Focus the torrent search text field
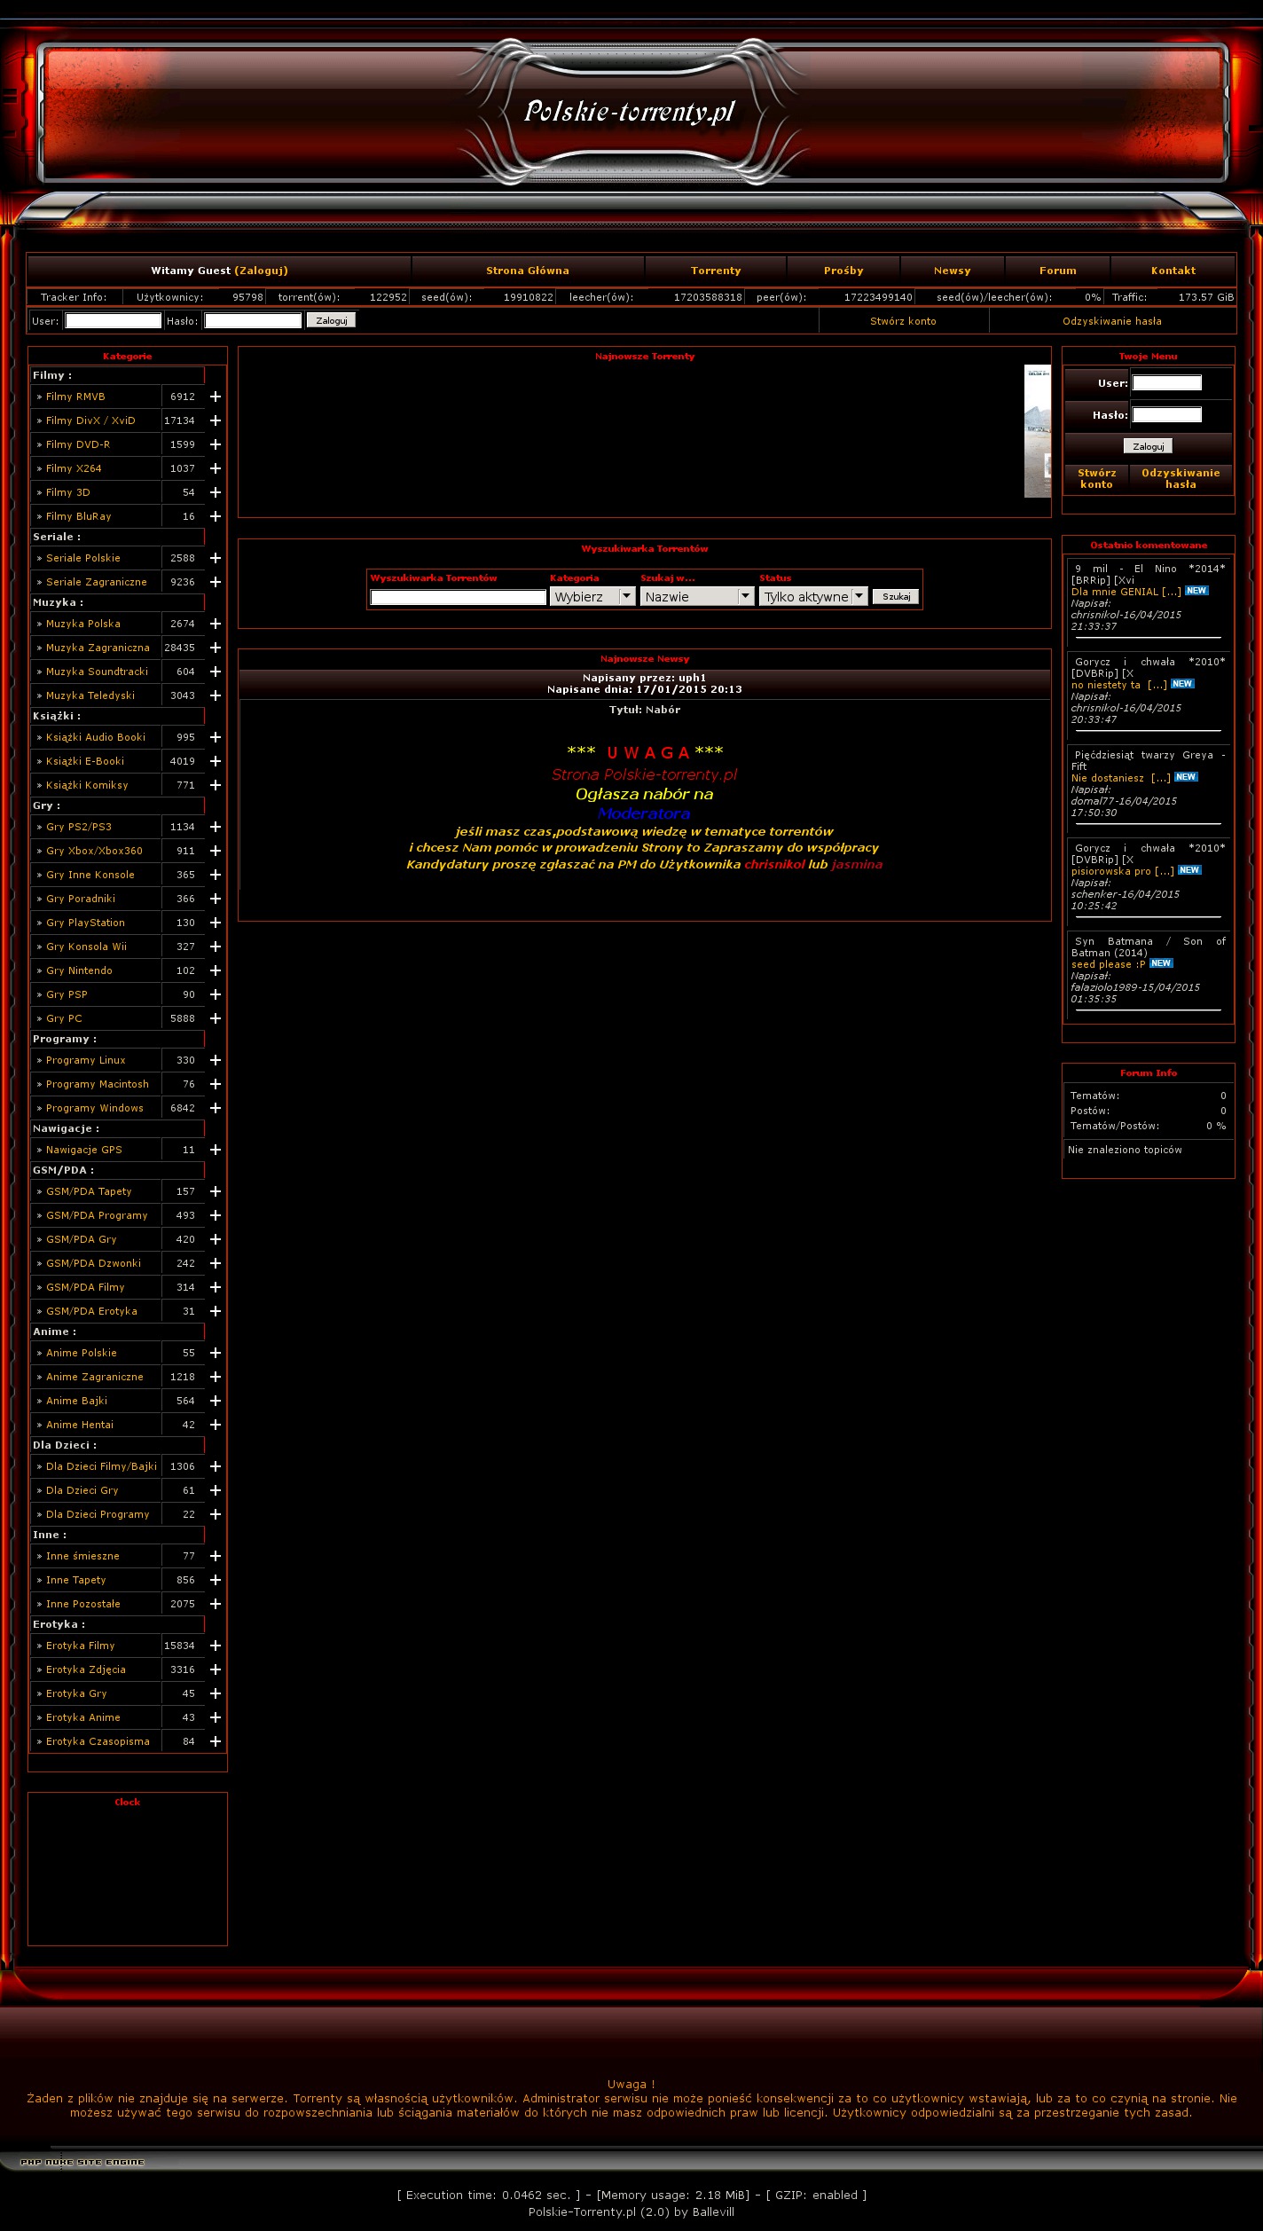 458,597
